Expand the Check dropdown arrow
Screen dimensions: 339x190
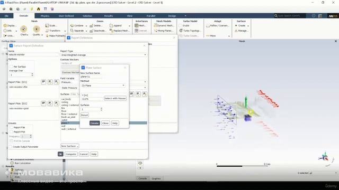(28, 35)
